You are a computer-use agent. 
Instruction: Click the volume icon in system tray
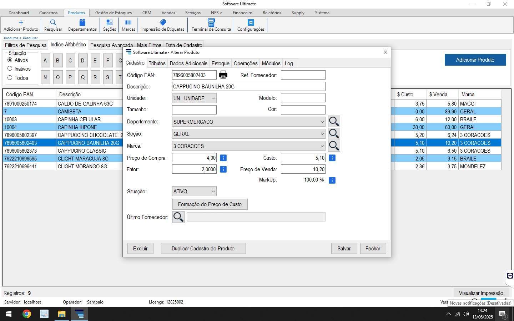coord(466,314)
